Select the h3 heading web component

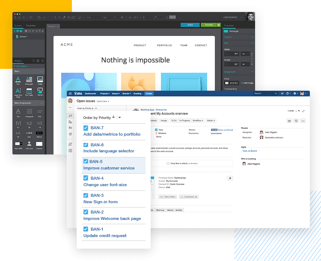(x=40, y=124)
